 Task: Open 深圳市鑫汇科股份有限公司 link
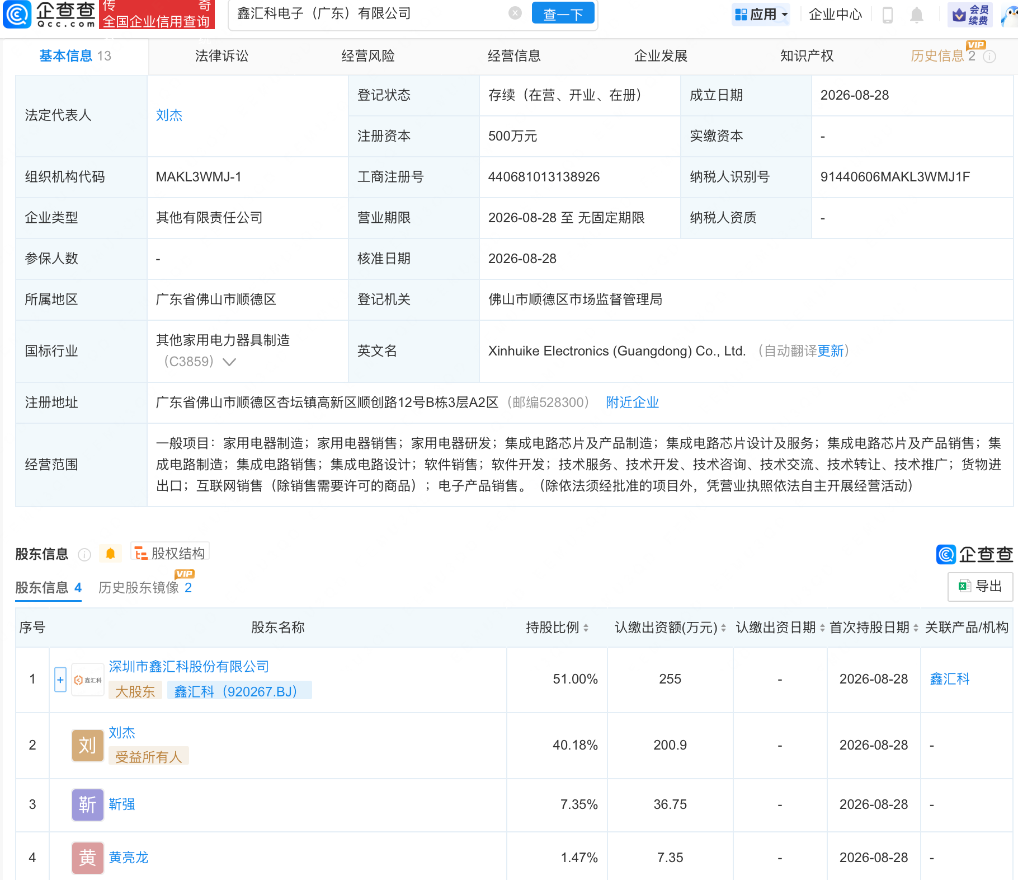click(189, 667)
